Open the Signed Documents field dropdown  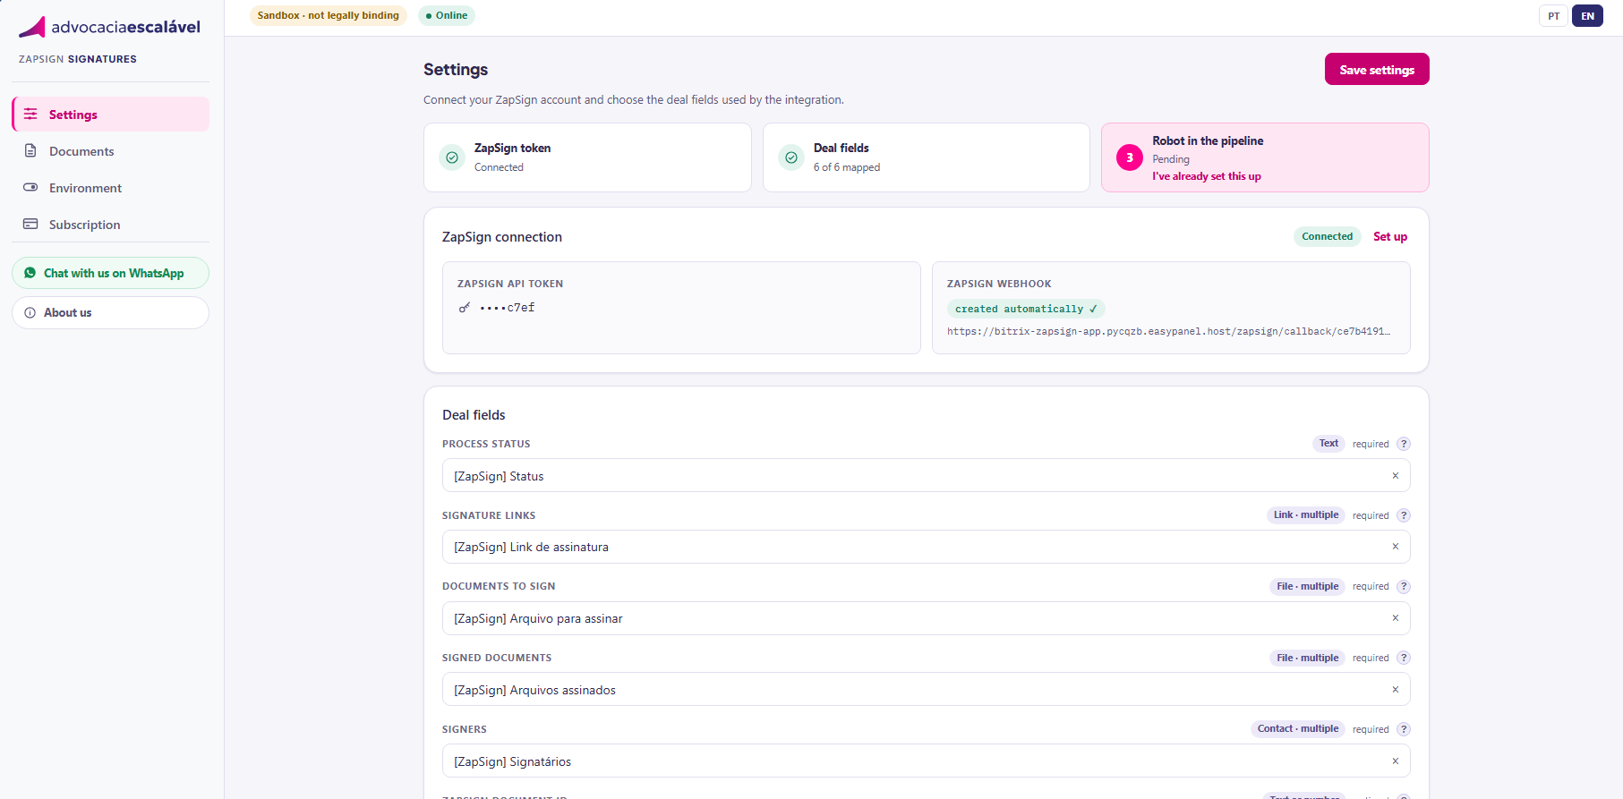927,690
